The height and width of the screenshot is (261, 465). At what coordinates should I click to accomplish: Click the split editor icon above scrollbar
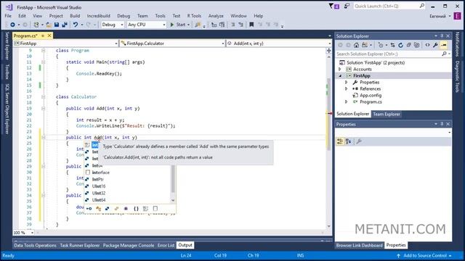328,51
